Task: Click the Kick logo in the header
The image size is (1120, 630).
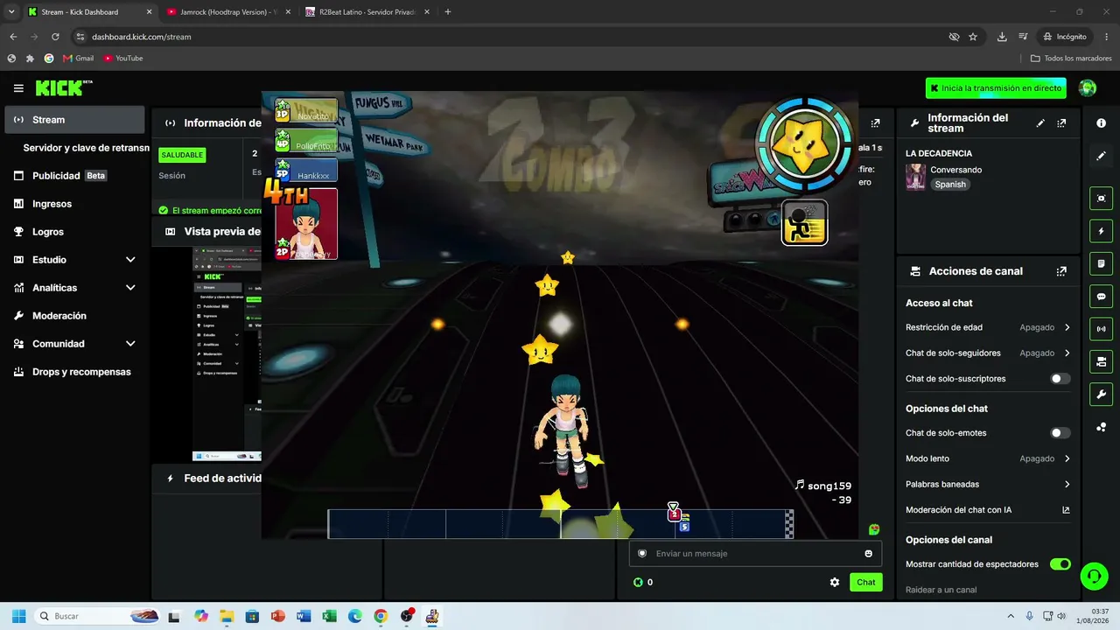Action: (x=64, y=87)
